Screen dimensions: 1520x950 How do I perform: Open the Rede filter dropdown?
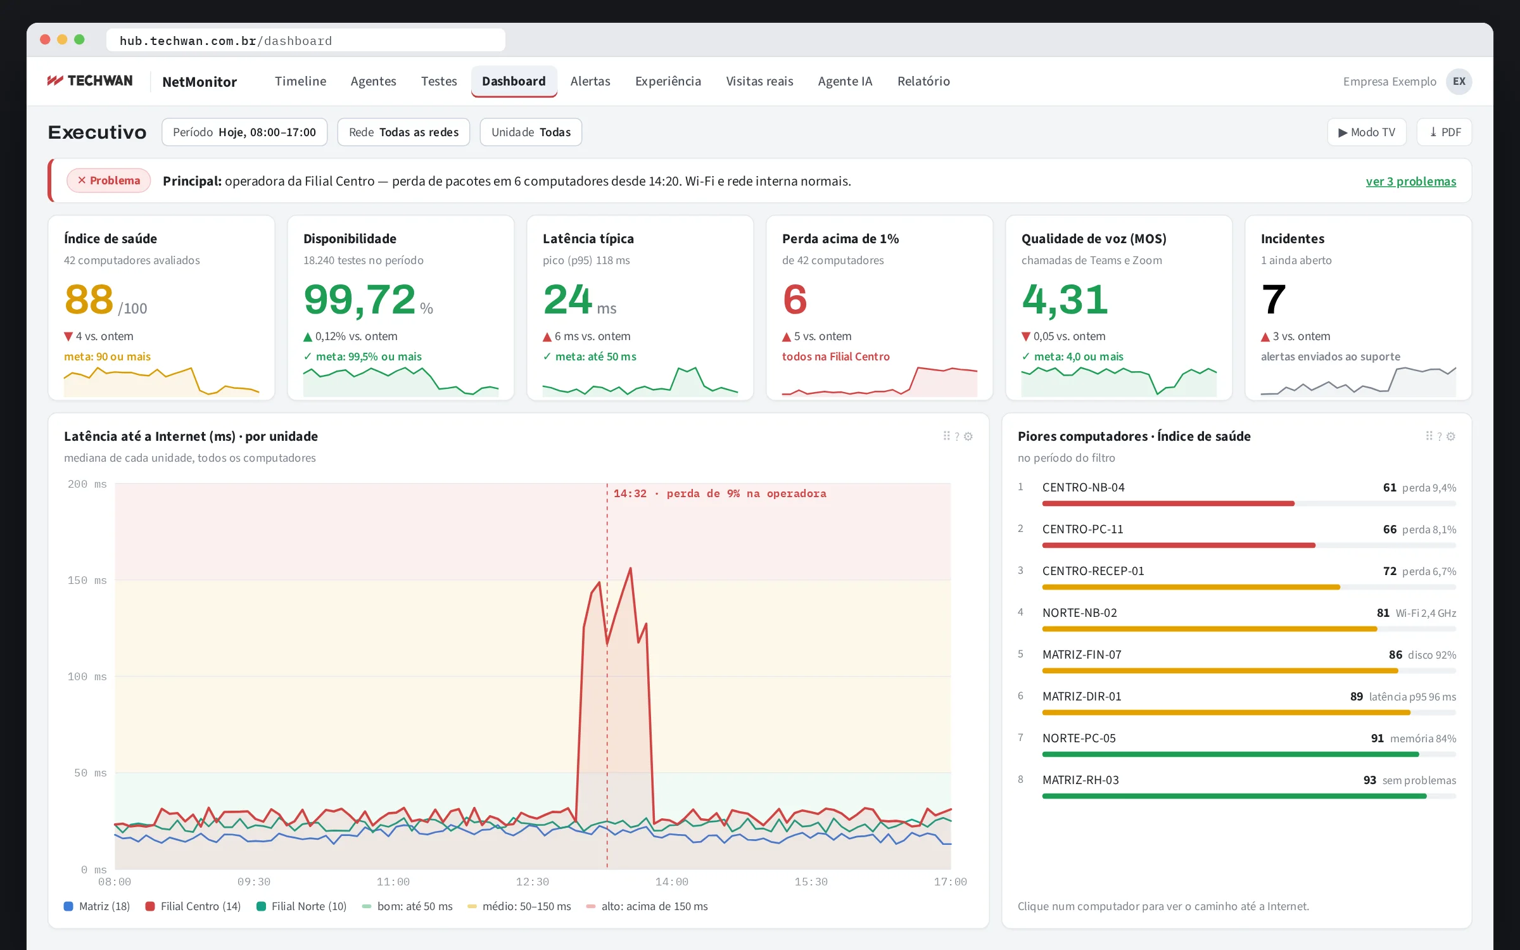[x=403, y=132]
